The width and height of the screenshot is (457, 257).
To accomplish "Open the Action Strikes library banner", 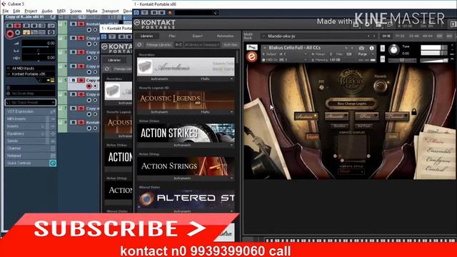I will pyautogui.click(x=186, y=133).
